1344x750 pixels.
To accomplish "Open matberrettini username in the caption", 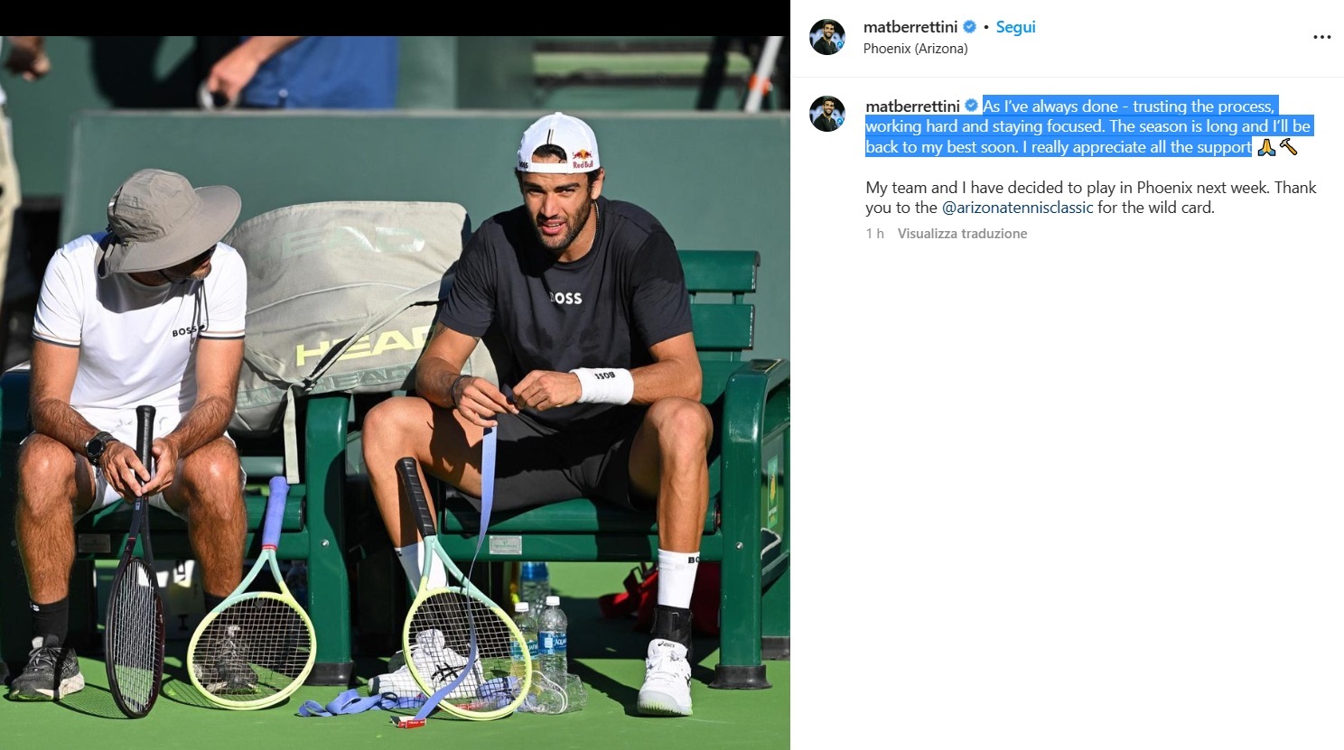I will point(912,106).
